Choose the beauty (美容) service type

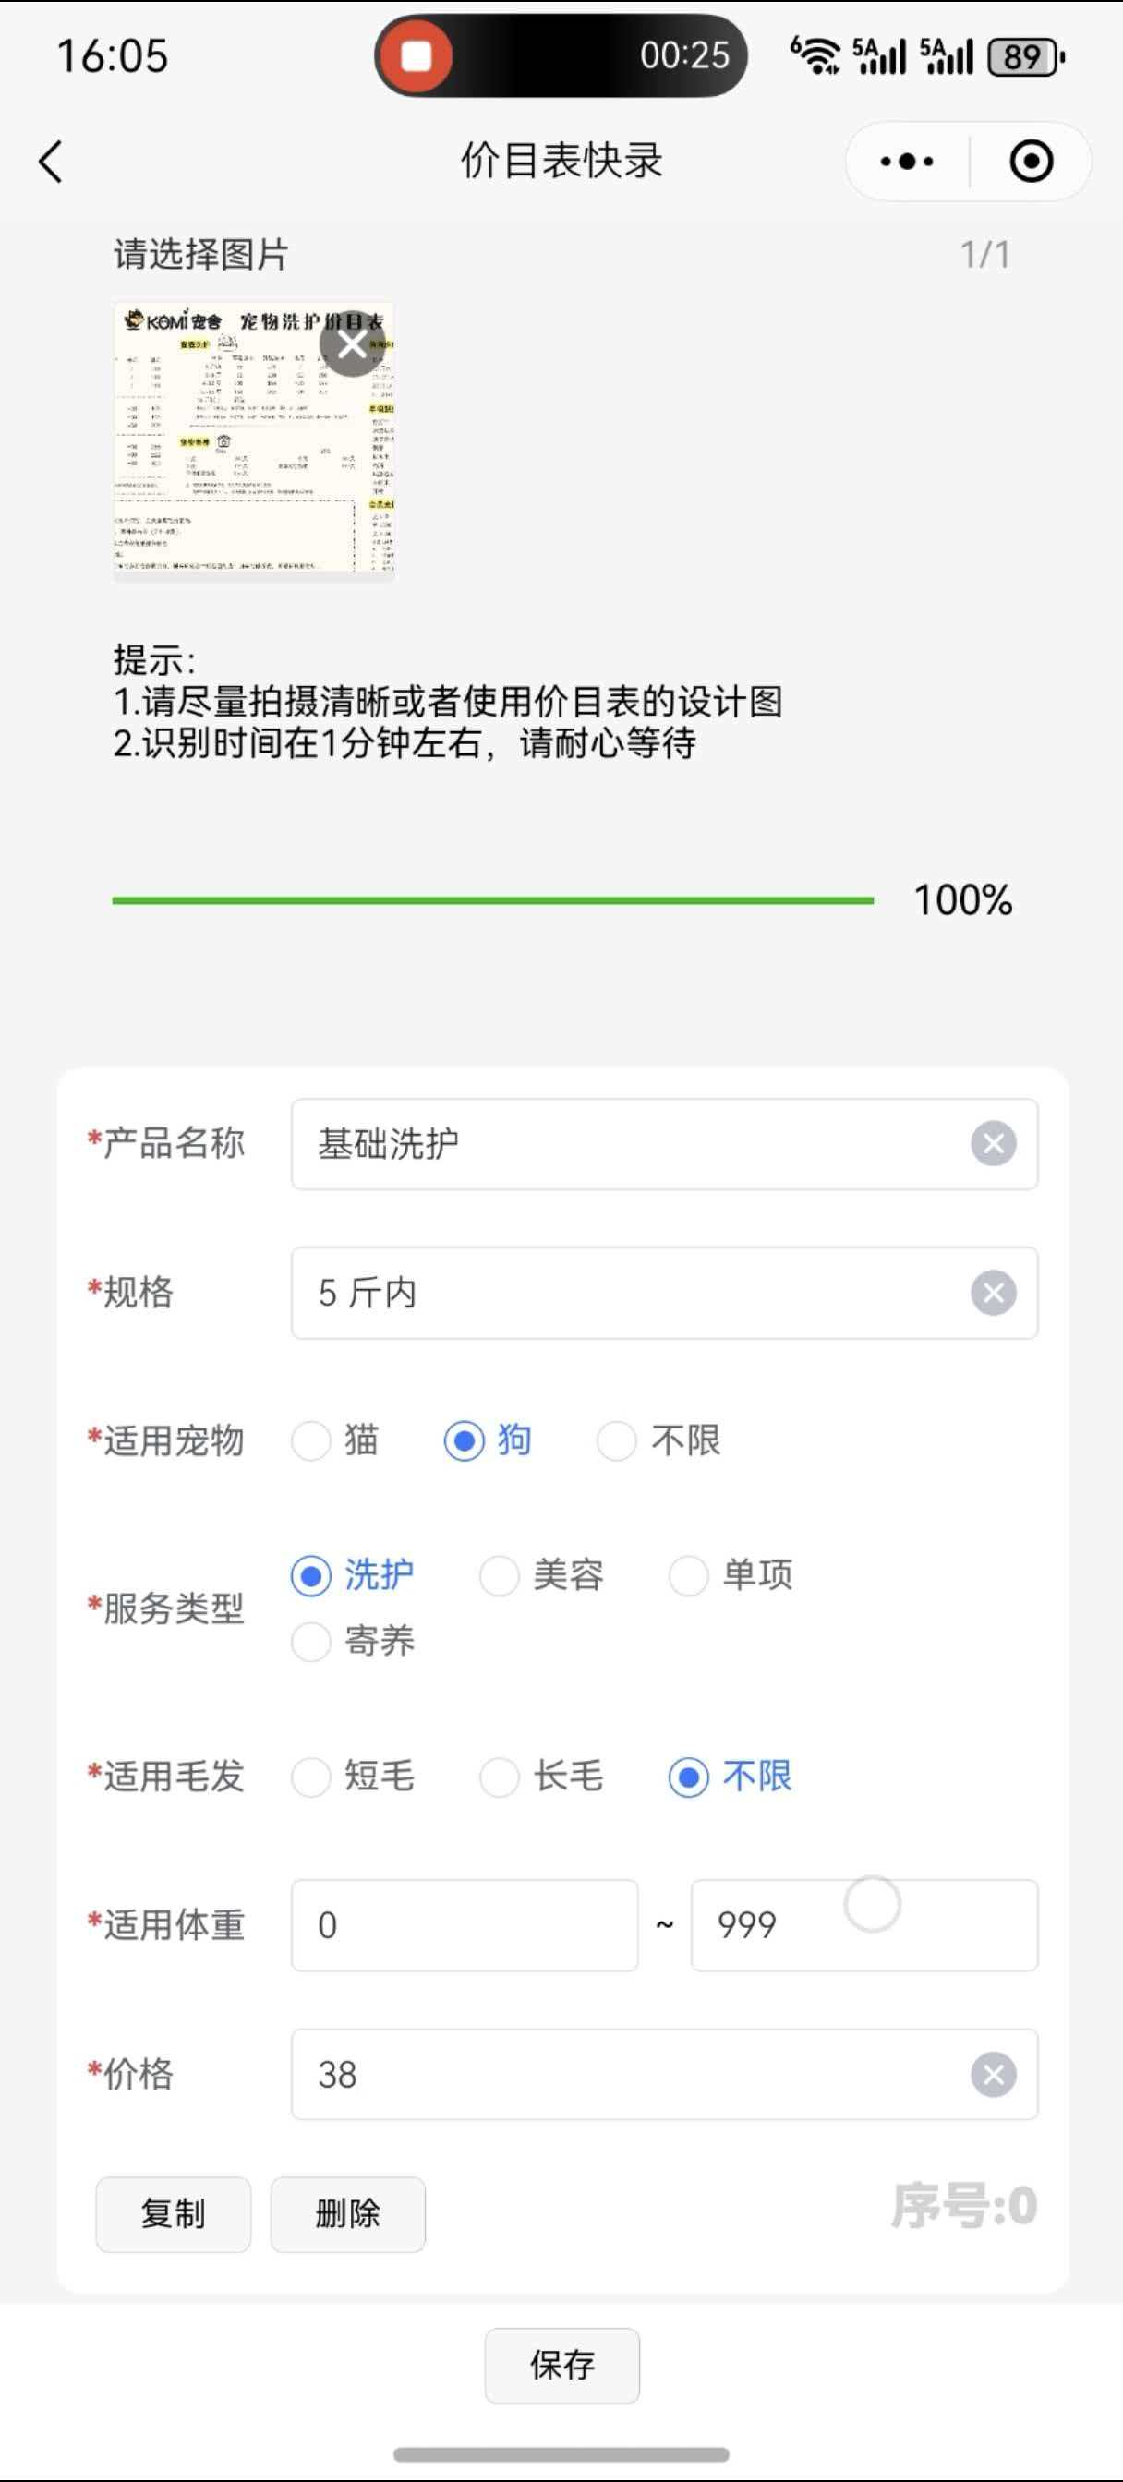pyautogui.click(x=501, y=1575)
